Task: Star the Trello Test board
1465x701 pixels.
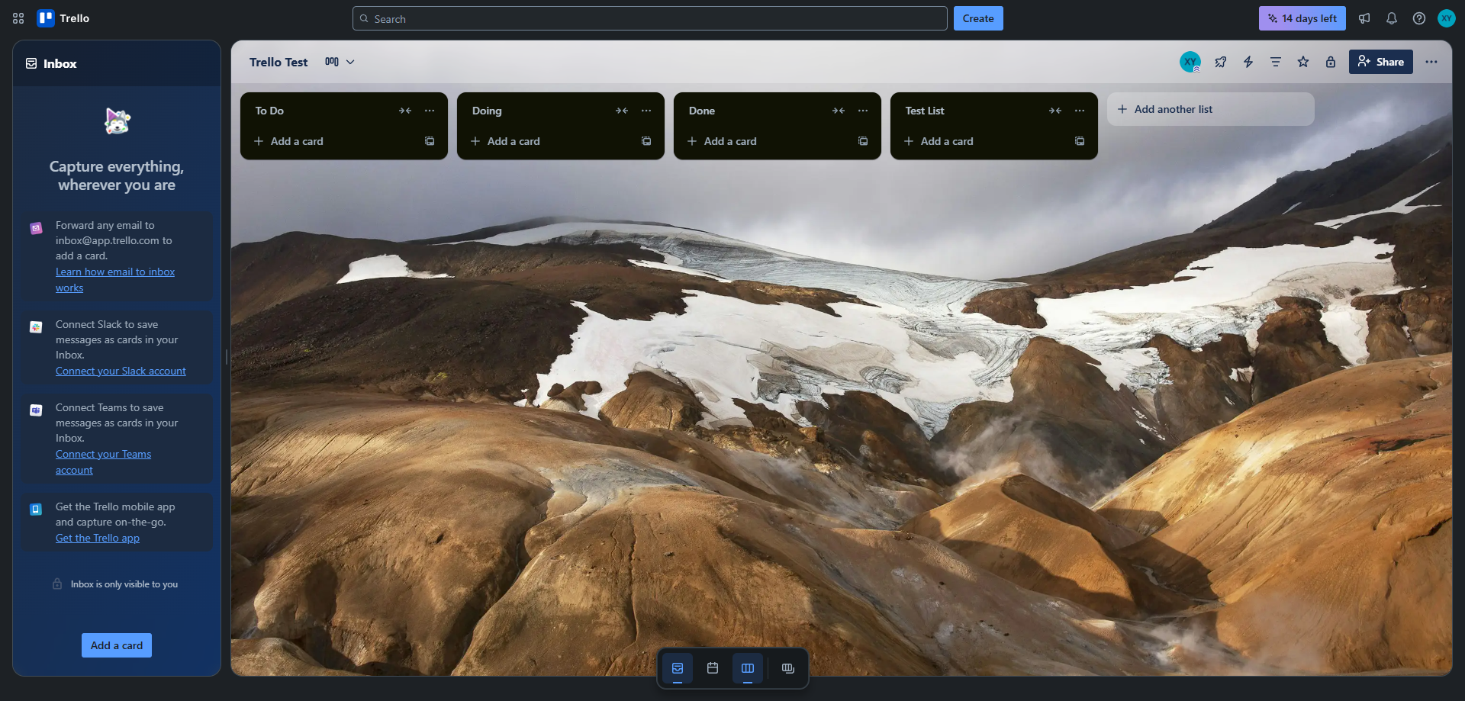Action: [x=1303, y=62]
